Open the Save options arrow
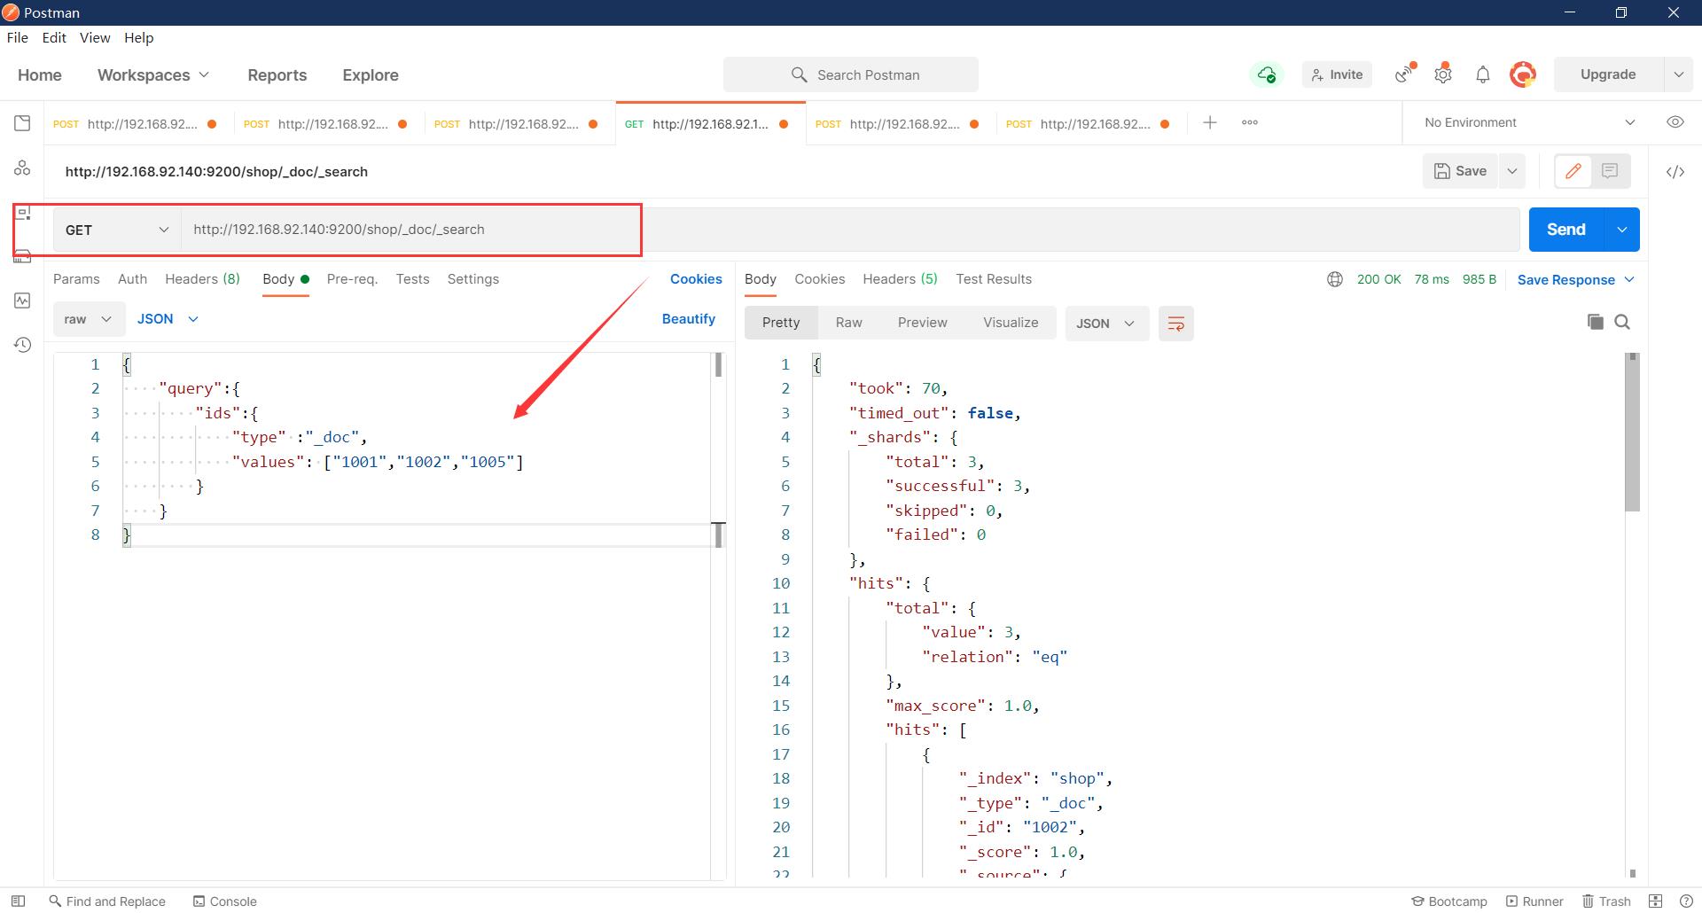The width and height of the screenshot is (1702, 913). 1512,171
